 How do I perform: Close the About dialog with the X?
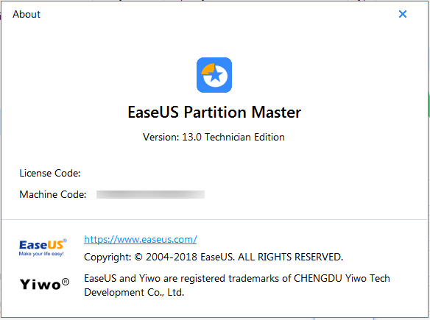[402, 14]
